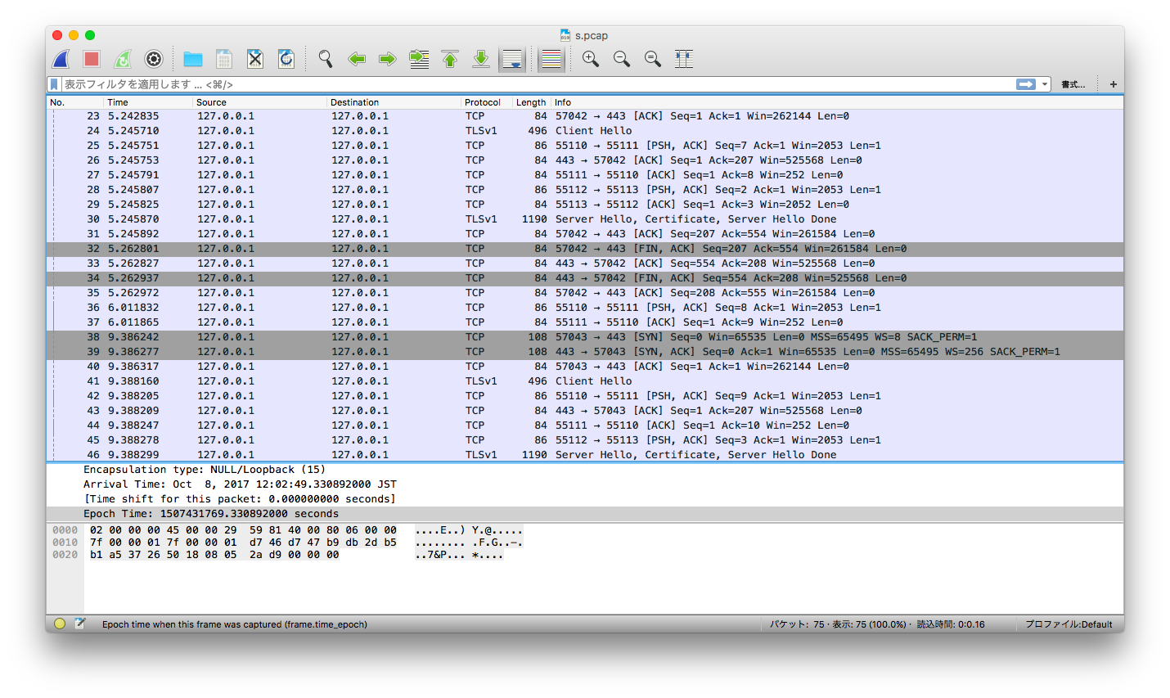
Task: Click hex bytes row at offset 0020
Action: tap(214, 555)
